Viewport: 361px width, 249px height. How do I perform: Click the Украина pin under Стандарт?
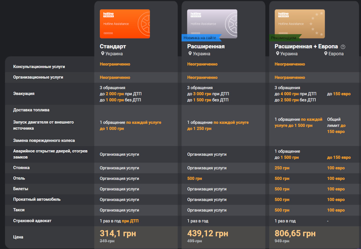coord(103,54)
